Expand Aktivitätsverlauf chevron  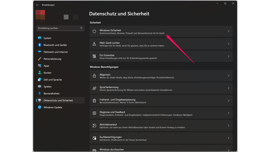pos(228,125)
